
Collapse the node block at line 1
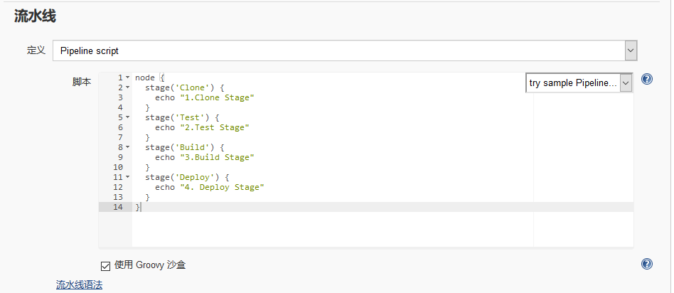(127, 78)
